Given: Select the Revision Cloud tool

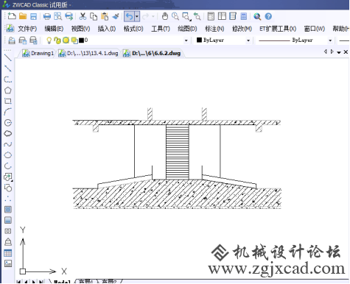Looking at the screenshot, I should pyautogui.click(x=8, y=133).
